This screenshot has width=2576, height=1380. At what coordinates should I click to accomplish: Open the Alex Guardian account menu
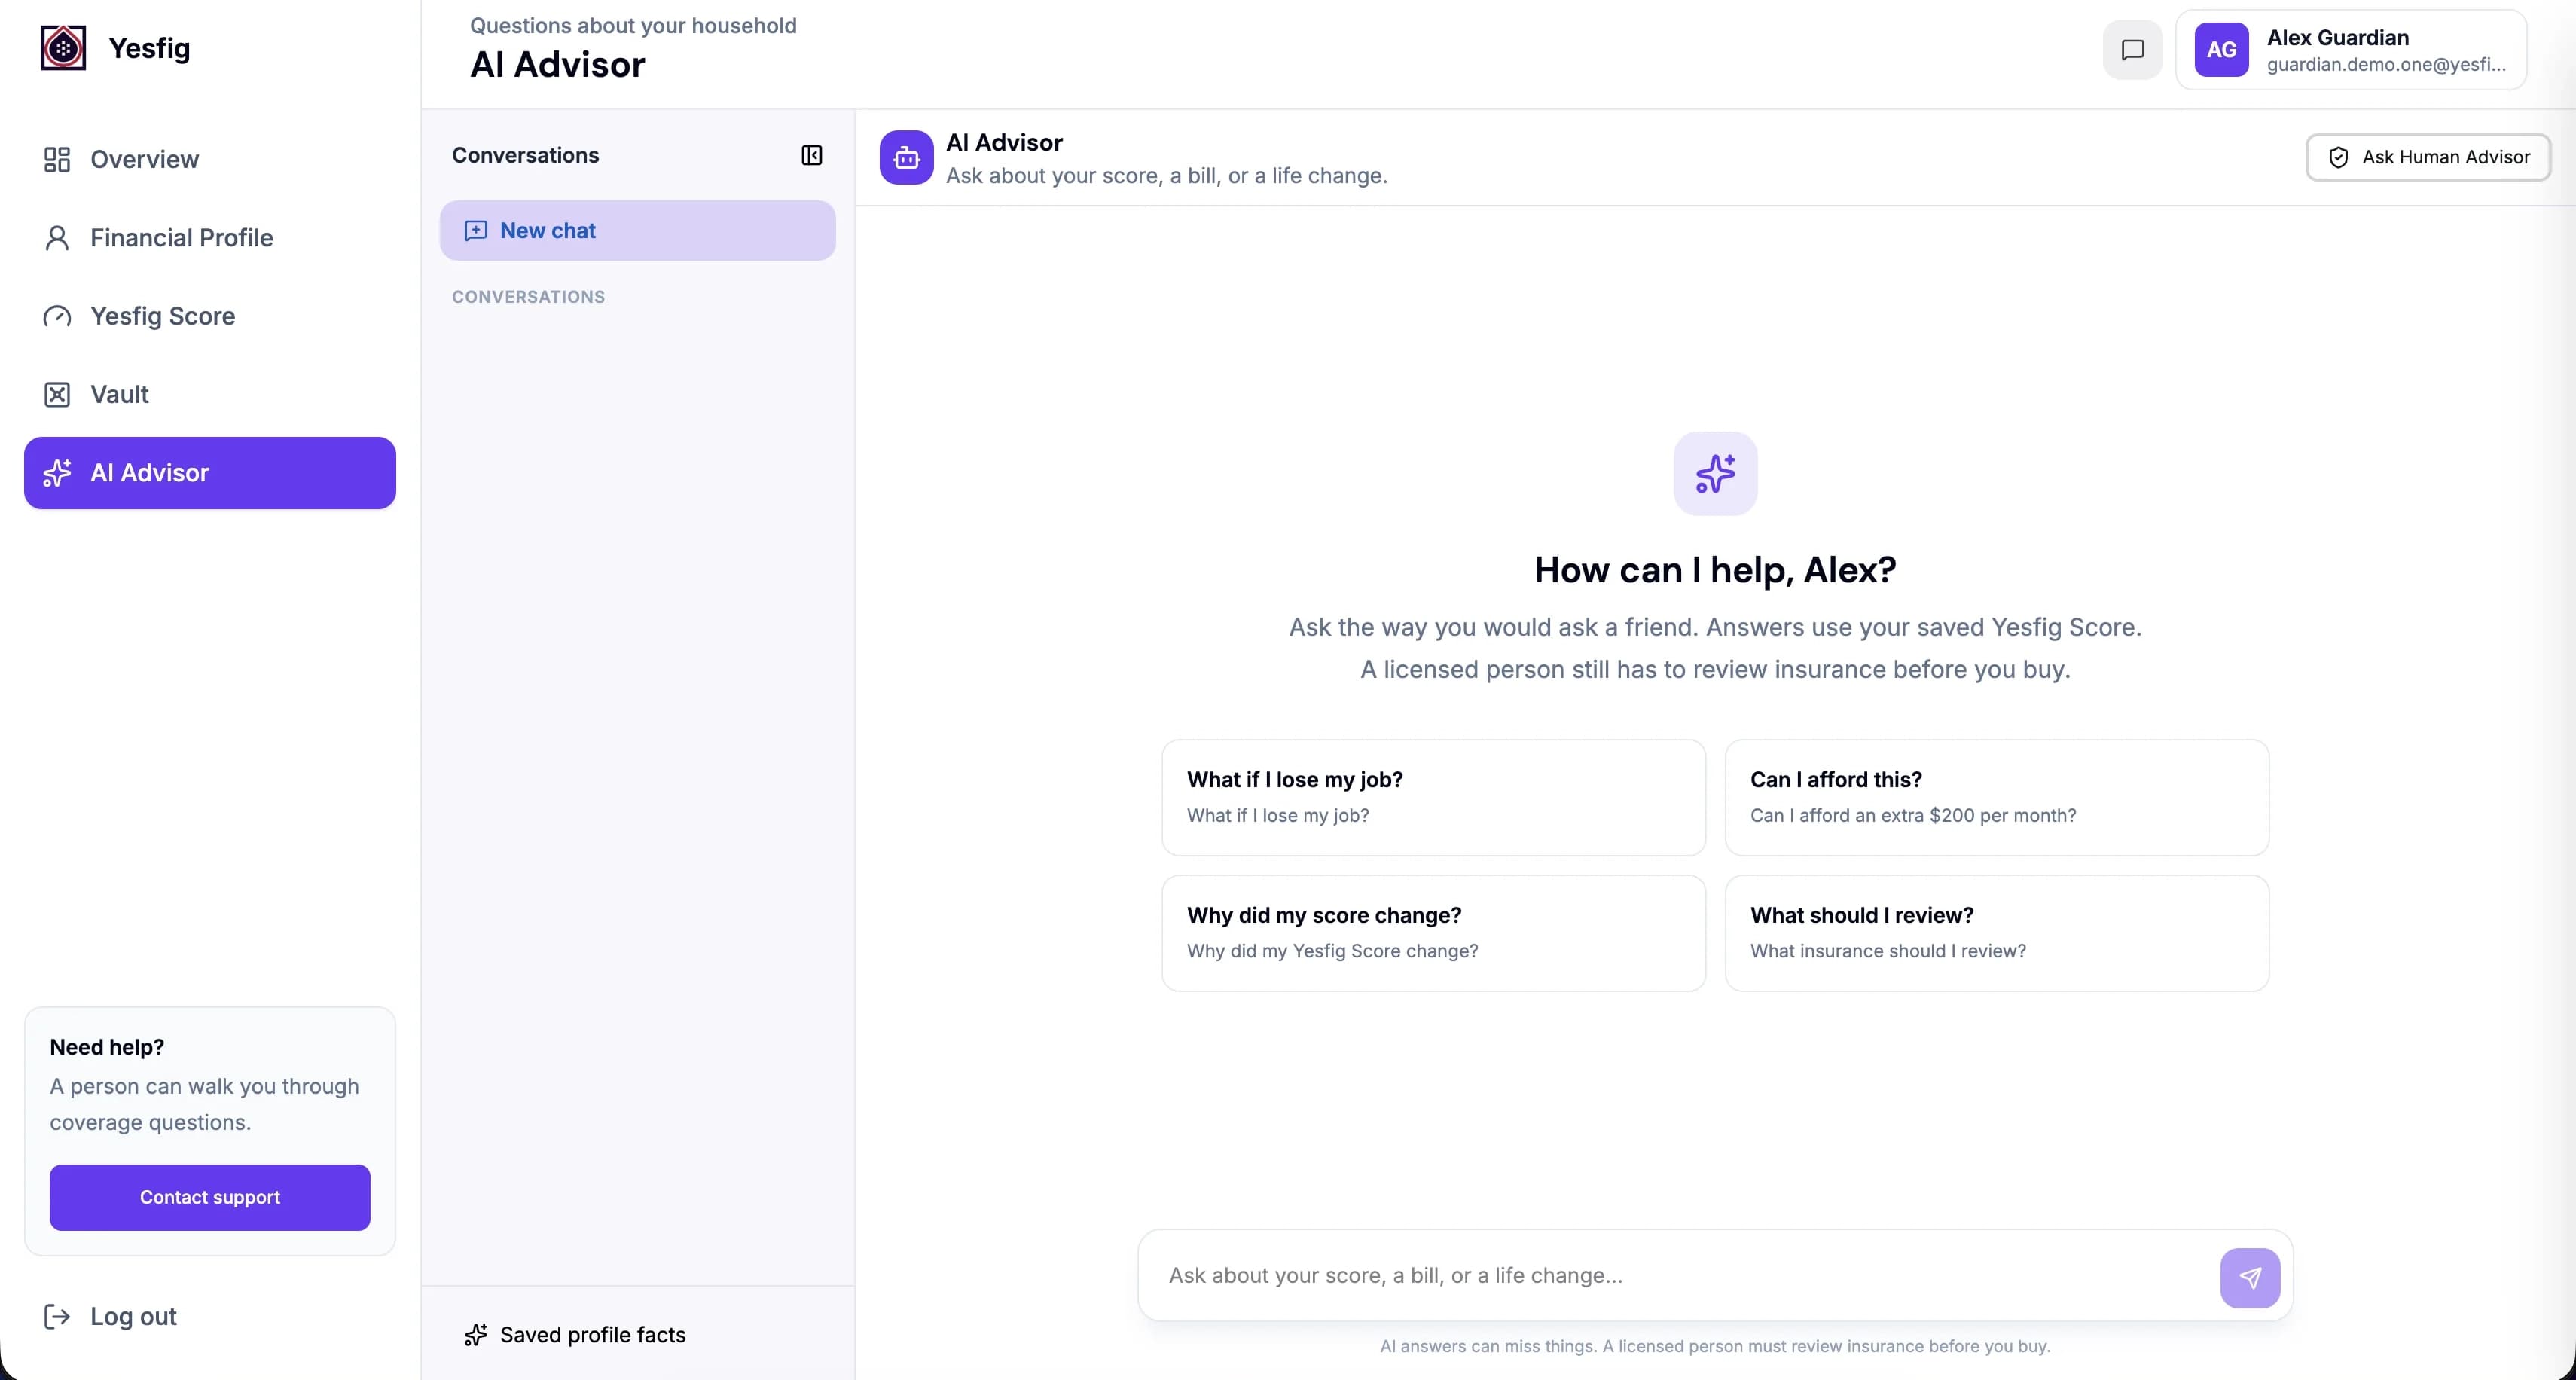[2351, 50]
